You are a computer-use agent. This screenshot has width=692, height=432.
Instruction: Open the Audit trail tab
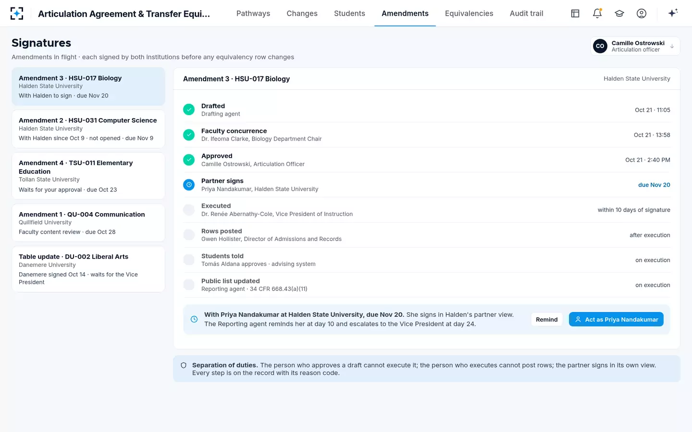click(x=526, y=13)
